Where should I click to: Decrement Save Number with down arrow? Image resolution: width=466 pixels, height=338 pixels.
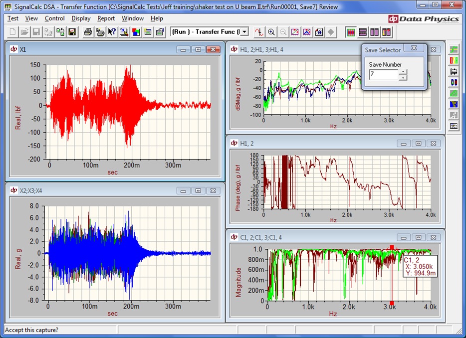[x=403, y=77]
